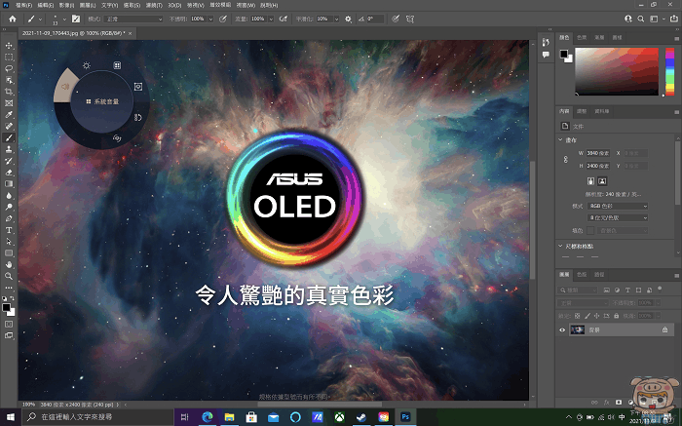The image size is (682, 426).
Task: Click the brightness sun icon on dial
Action: coord(86,66)
